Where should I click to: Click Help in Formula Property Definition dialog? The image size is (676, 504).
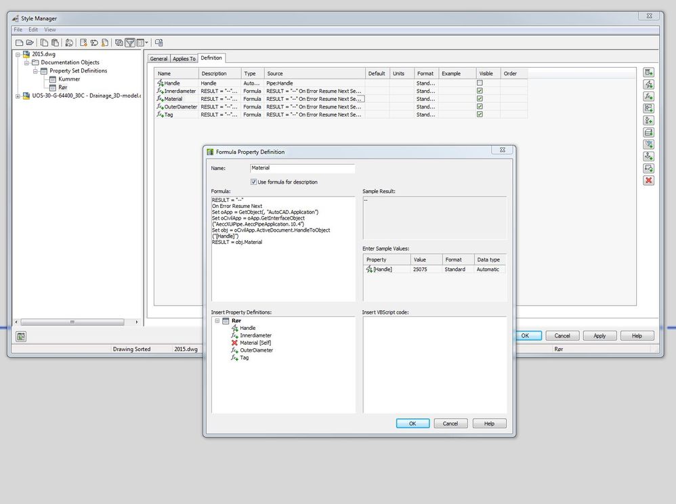tap(489, 423)
